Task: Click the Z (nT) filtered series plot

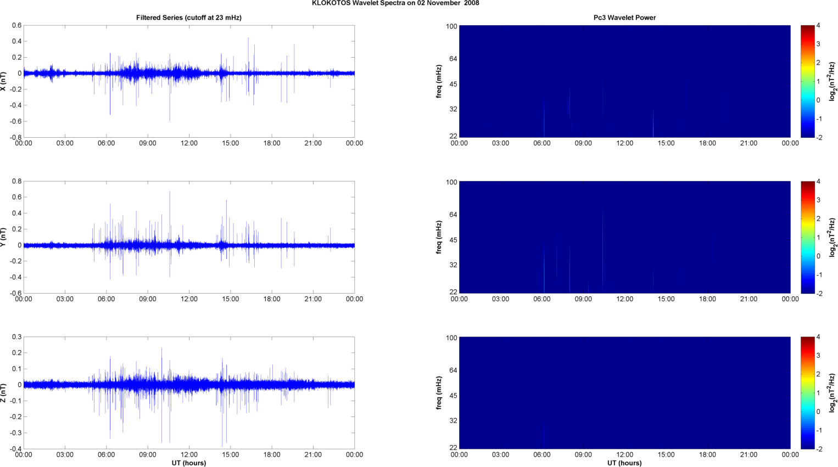Action: click(x=189, y=393)
